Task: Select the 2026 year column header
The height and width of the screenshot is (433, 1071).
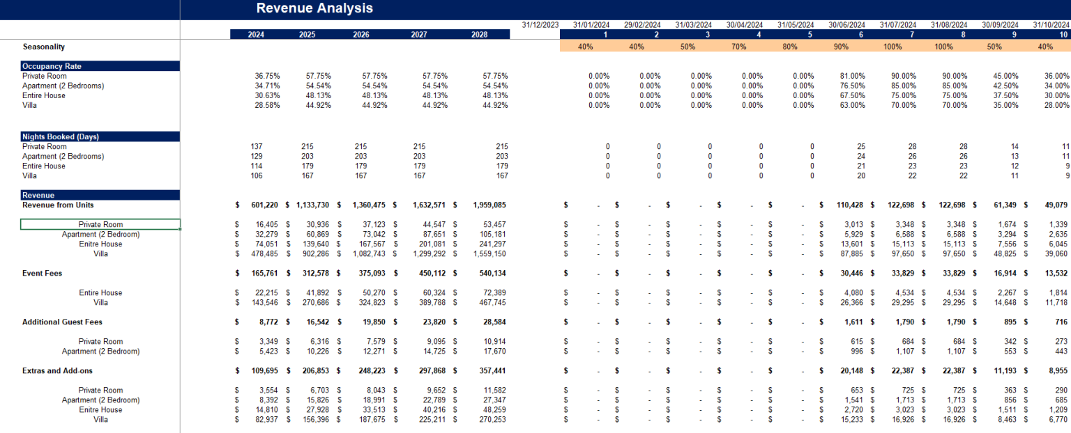Action: (361, 34)
